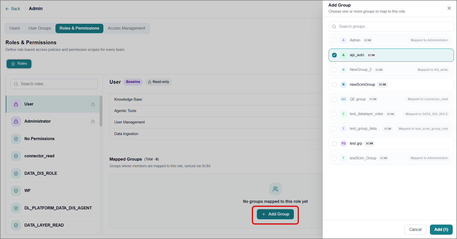Screen dimensions: 457x239
Task: Click the shield icon for No Permissions
Action: point(16,139)
